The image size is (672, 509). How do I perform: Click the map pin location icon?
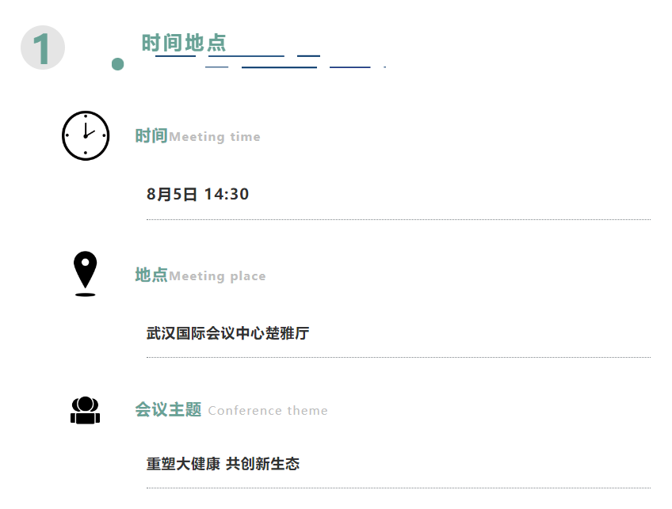pyautogui.click(x=86, y=274)
